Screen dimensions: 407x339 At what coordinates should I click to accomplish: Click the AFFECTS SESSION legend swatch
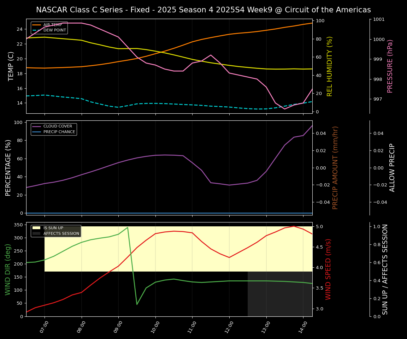[37, 233]
